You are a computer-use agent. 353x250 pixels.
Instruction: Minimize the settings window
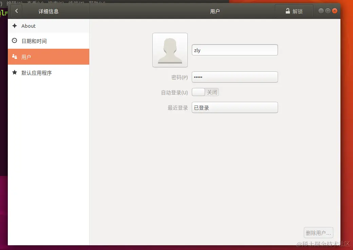click(321, 11)
